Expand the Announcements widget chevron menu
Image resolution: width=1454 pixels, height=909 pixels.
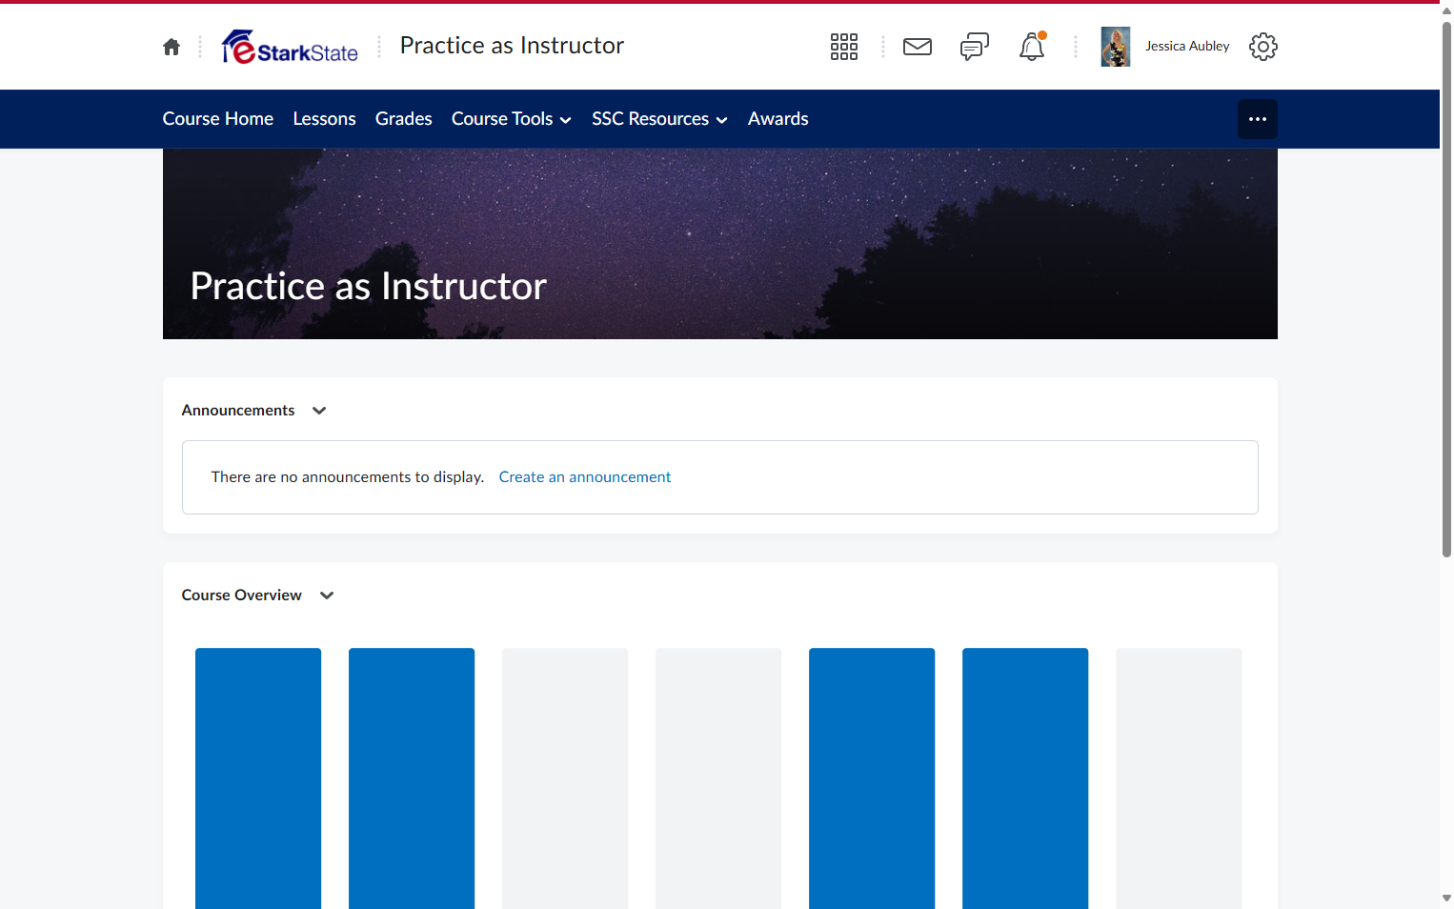pyautogui.click(x=319, y=411)
